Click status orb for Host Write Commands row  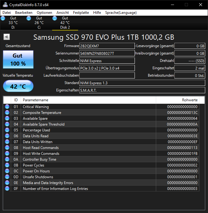[7, 153]
